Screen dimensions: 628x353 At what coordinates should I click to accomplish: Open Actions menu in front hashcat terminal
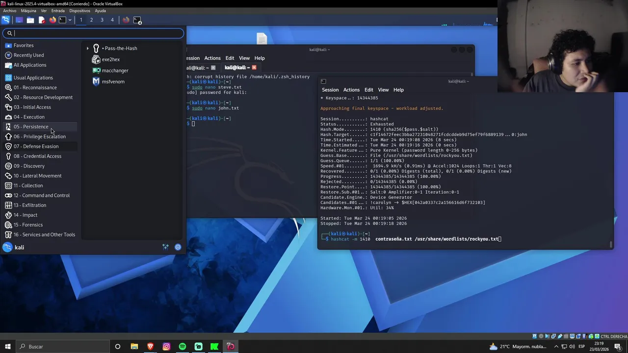[x=351, y=90]
